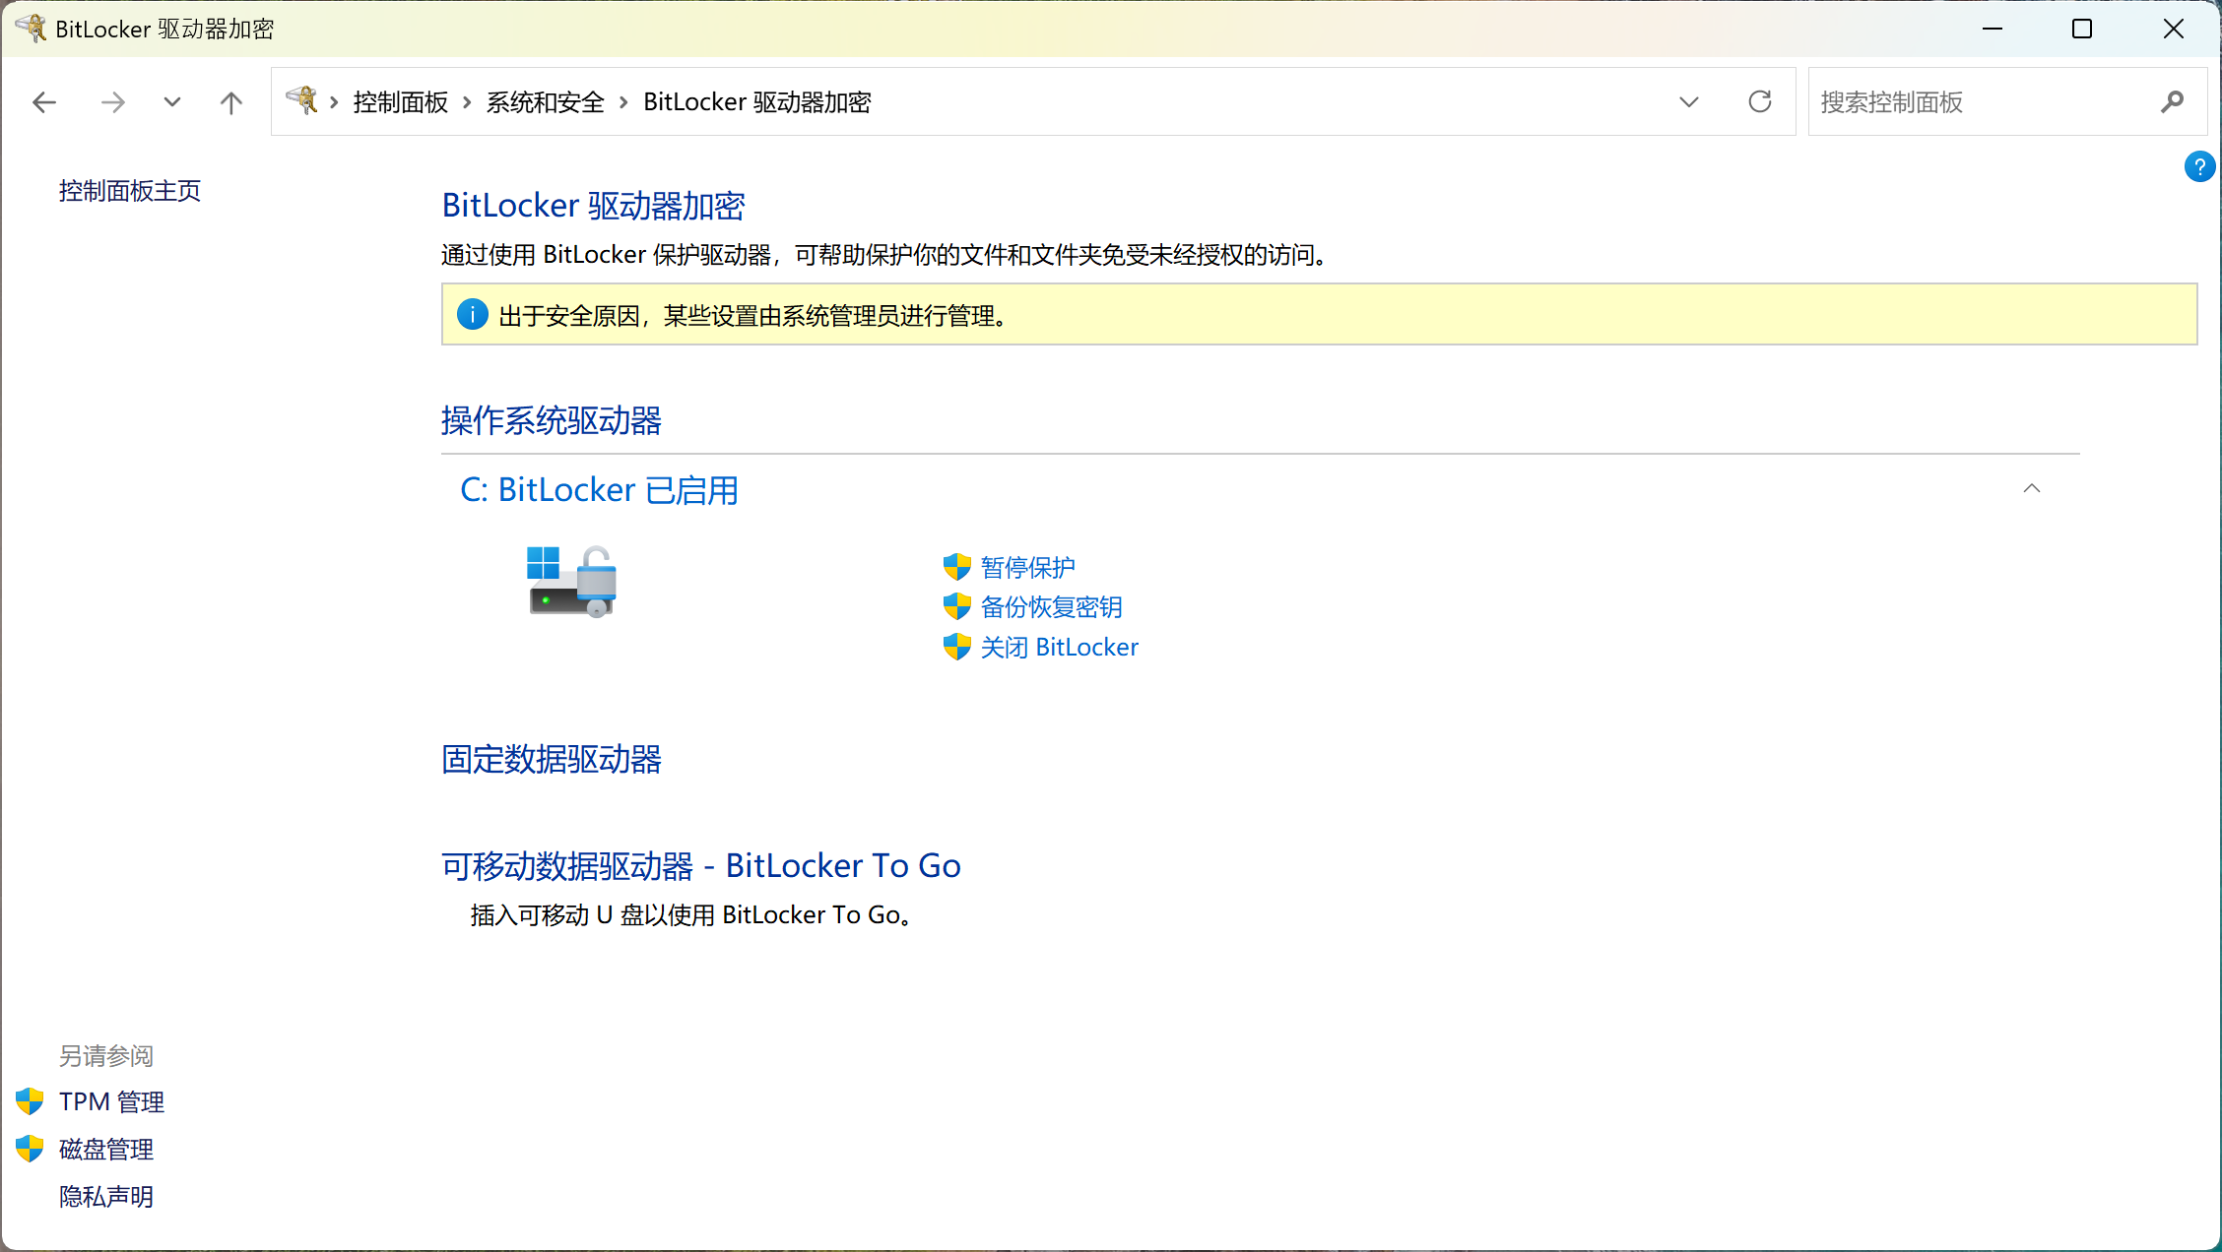Click 备份恢复密钥 link

click(x=1051, y=607)
